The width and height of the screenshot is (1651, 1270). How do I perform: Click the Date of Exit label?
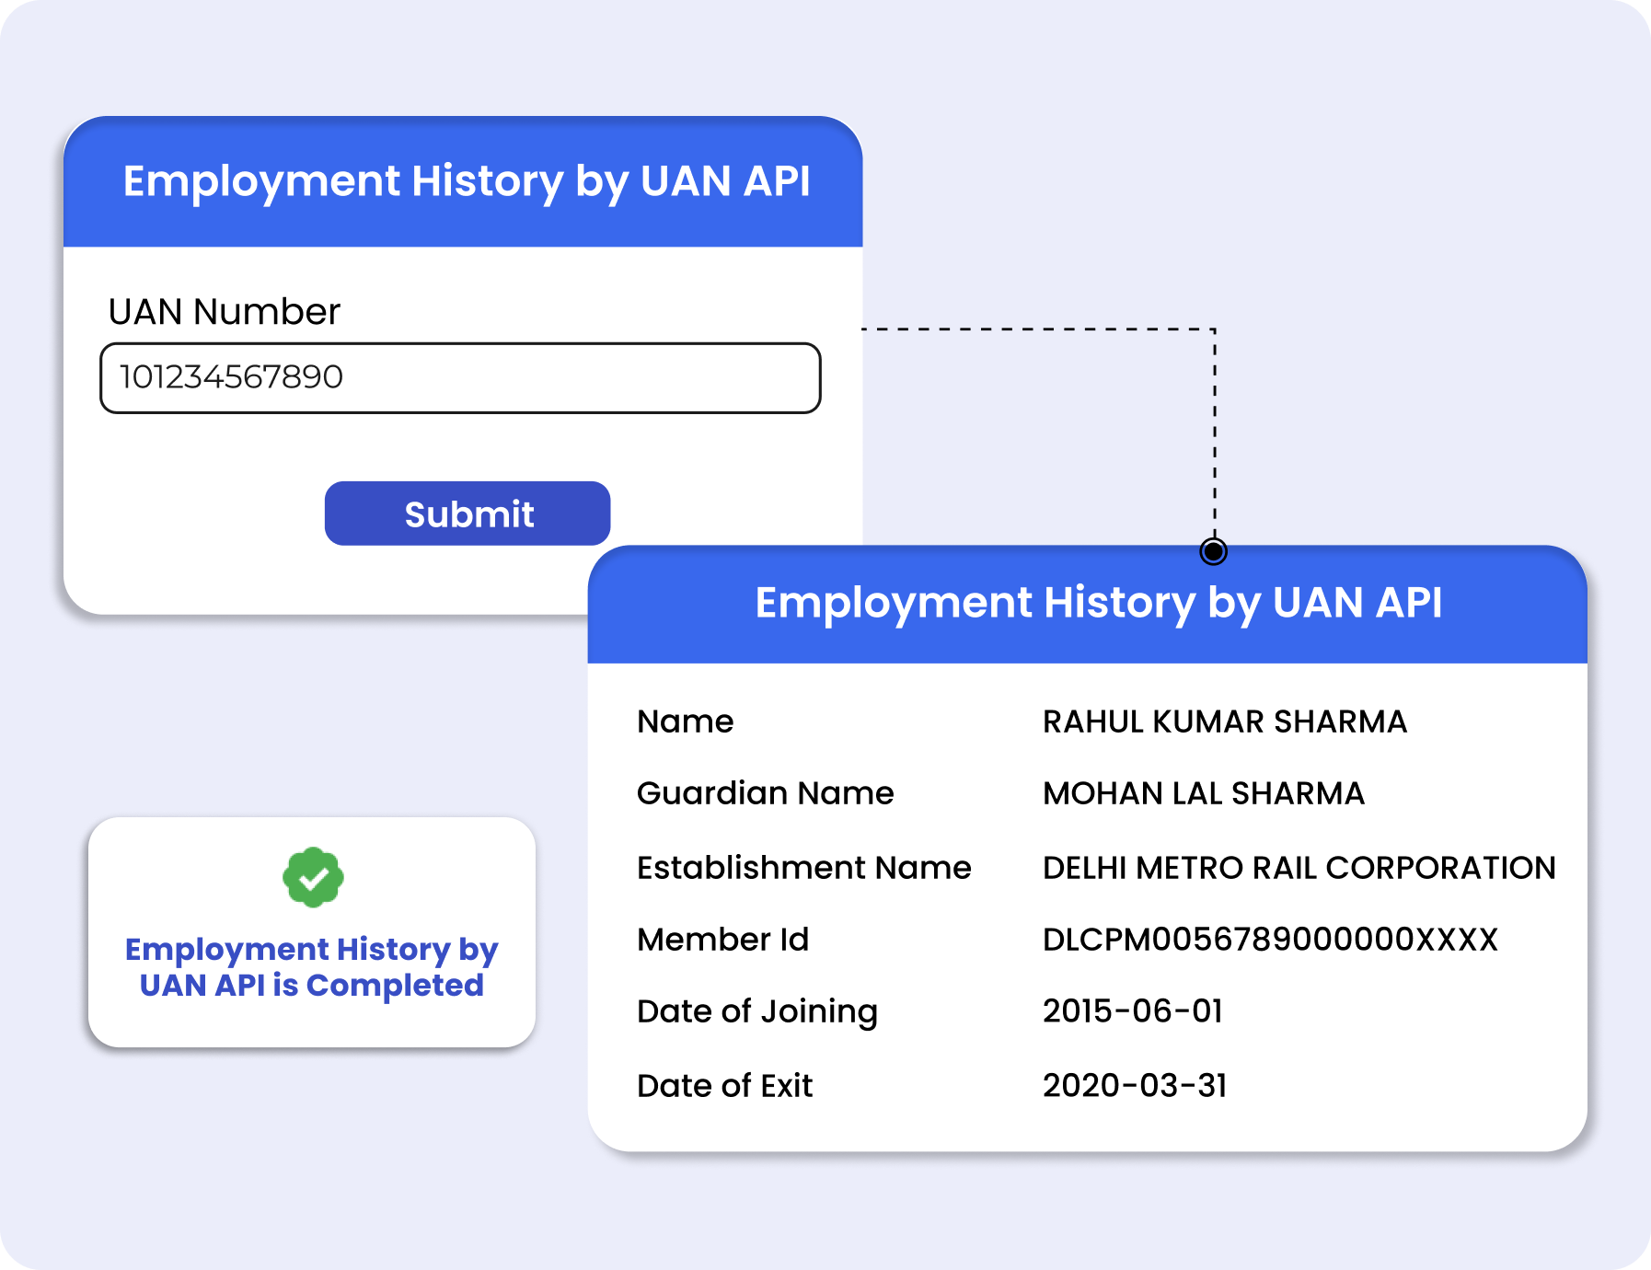(x=724, y=1086)
